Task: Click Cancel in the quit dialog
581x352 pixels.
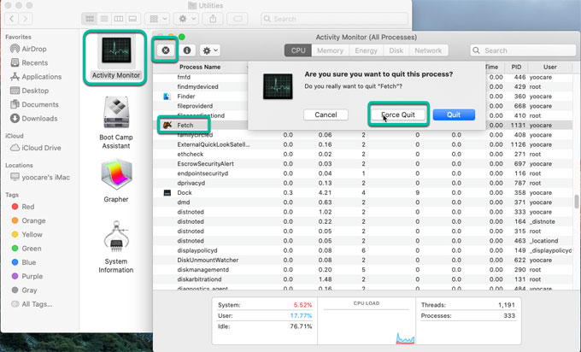Action: [x=326, y=114]
